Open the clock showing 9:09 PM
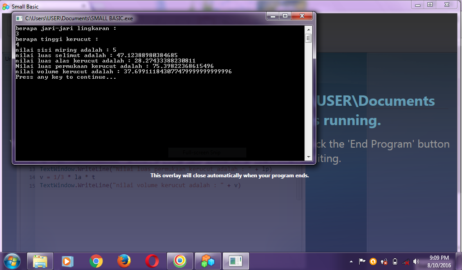 [439, 261]
